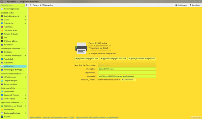This screenshot has width=202, height=119.
Task: Click the KDEConnect icon
Action: 2,62
